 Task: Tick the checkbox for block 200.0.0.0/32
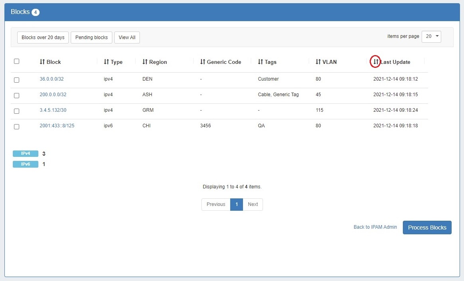pyautogui.click(x=16, y=95)
